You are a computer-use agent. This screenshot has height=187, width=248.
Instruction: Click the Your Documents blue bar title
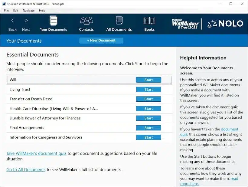click(x=24, y=41)
